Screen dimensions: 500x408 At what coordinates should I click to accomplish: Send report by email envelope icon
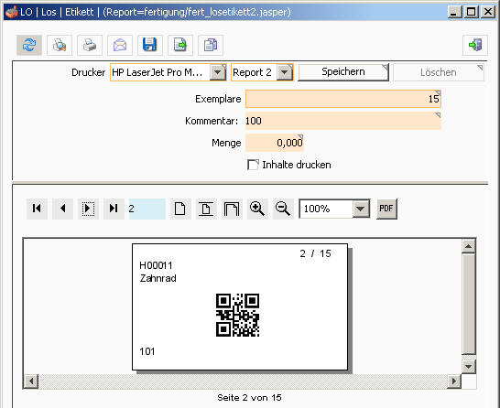pos(120,45)
